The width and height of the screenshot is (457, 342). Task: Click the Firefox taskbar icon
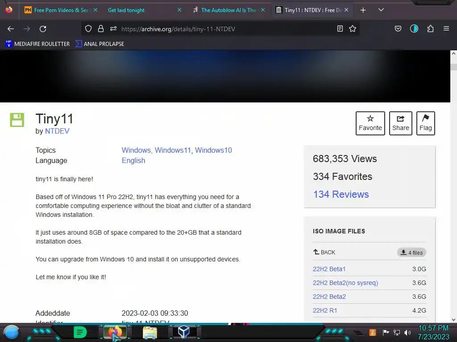(x=115, y=332)
